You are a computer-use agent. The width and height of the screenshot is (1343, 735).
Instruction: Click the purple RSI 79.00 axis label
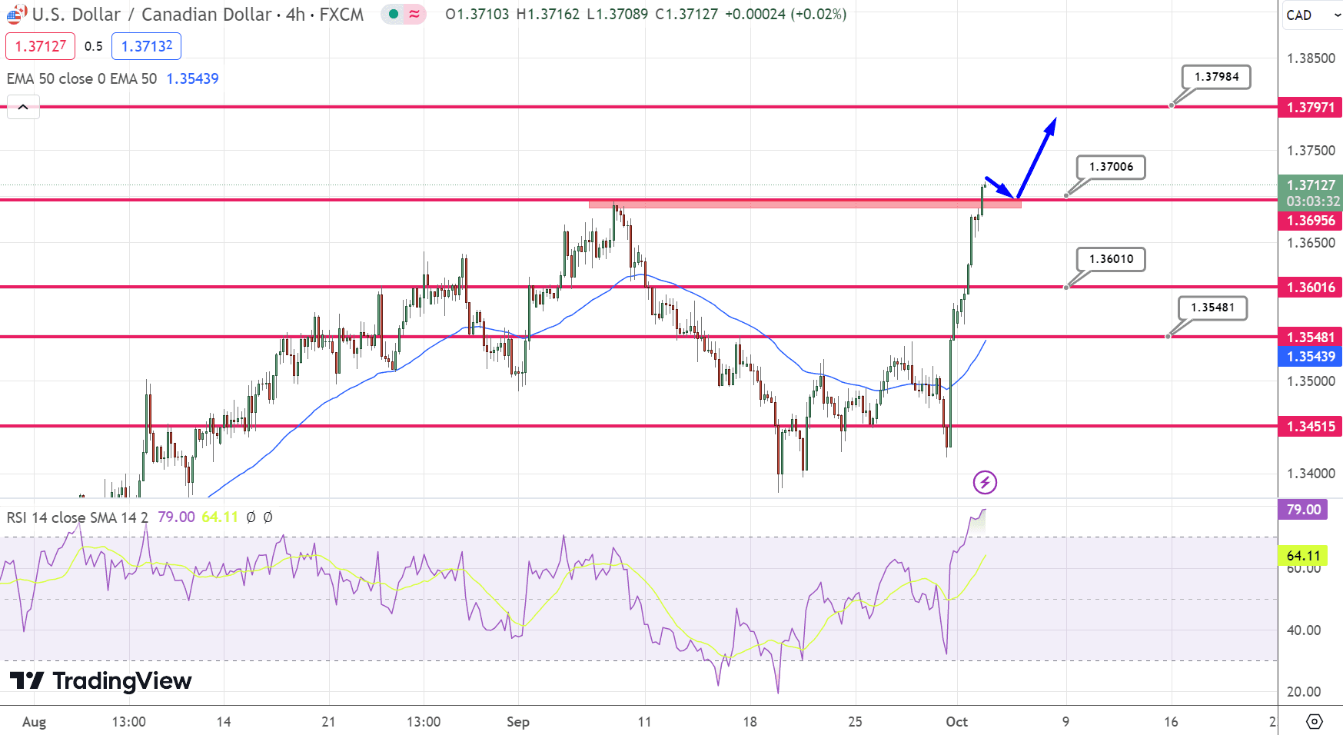click(x=1303, y=510)
